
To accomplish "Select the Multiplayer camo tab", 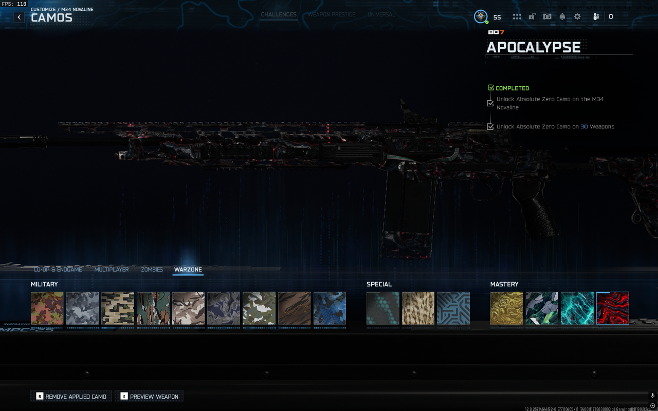I will (x=112, y=270).
